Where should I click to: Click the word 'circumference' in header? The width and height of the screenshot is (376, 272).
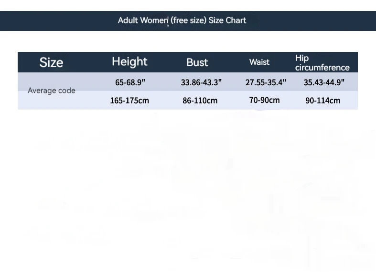(x=322, y=68)
